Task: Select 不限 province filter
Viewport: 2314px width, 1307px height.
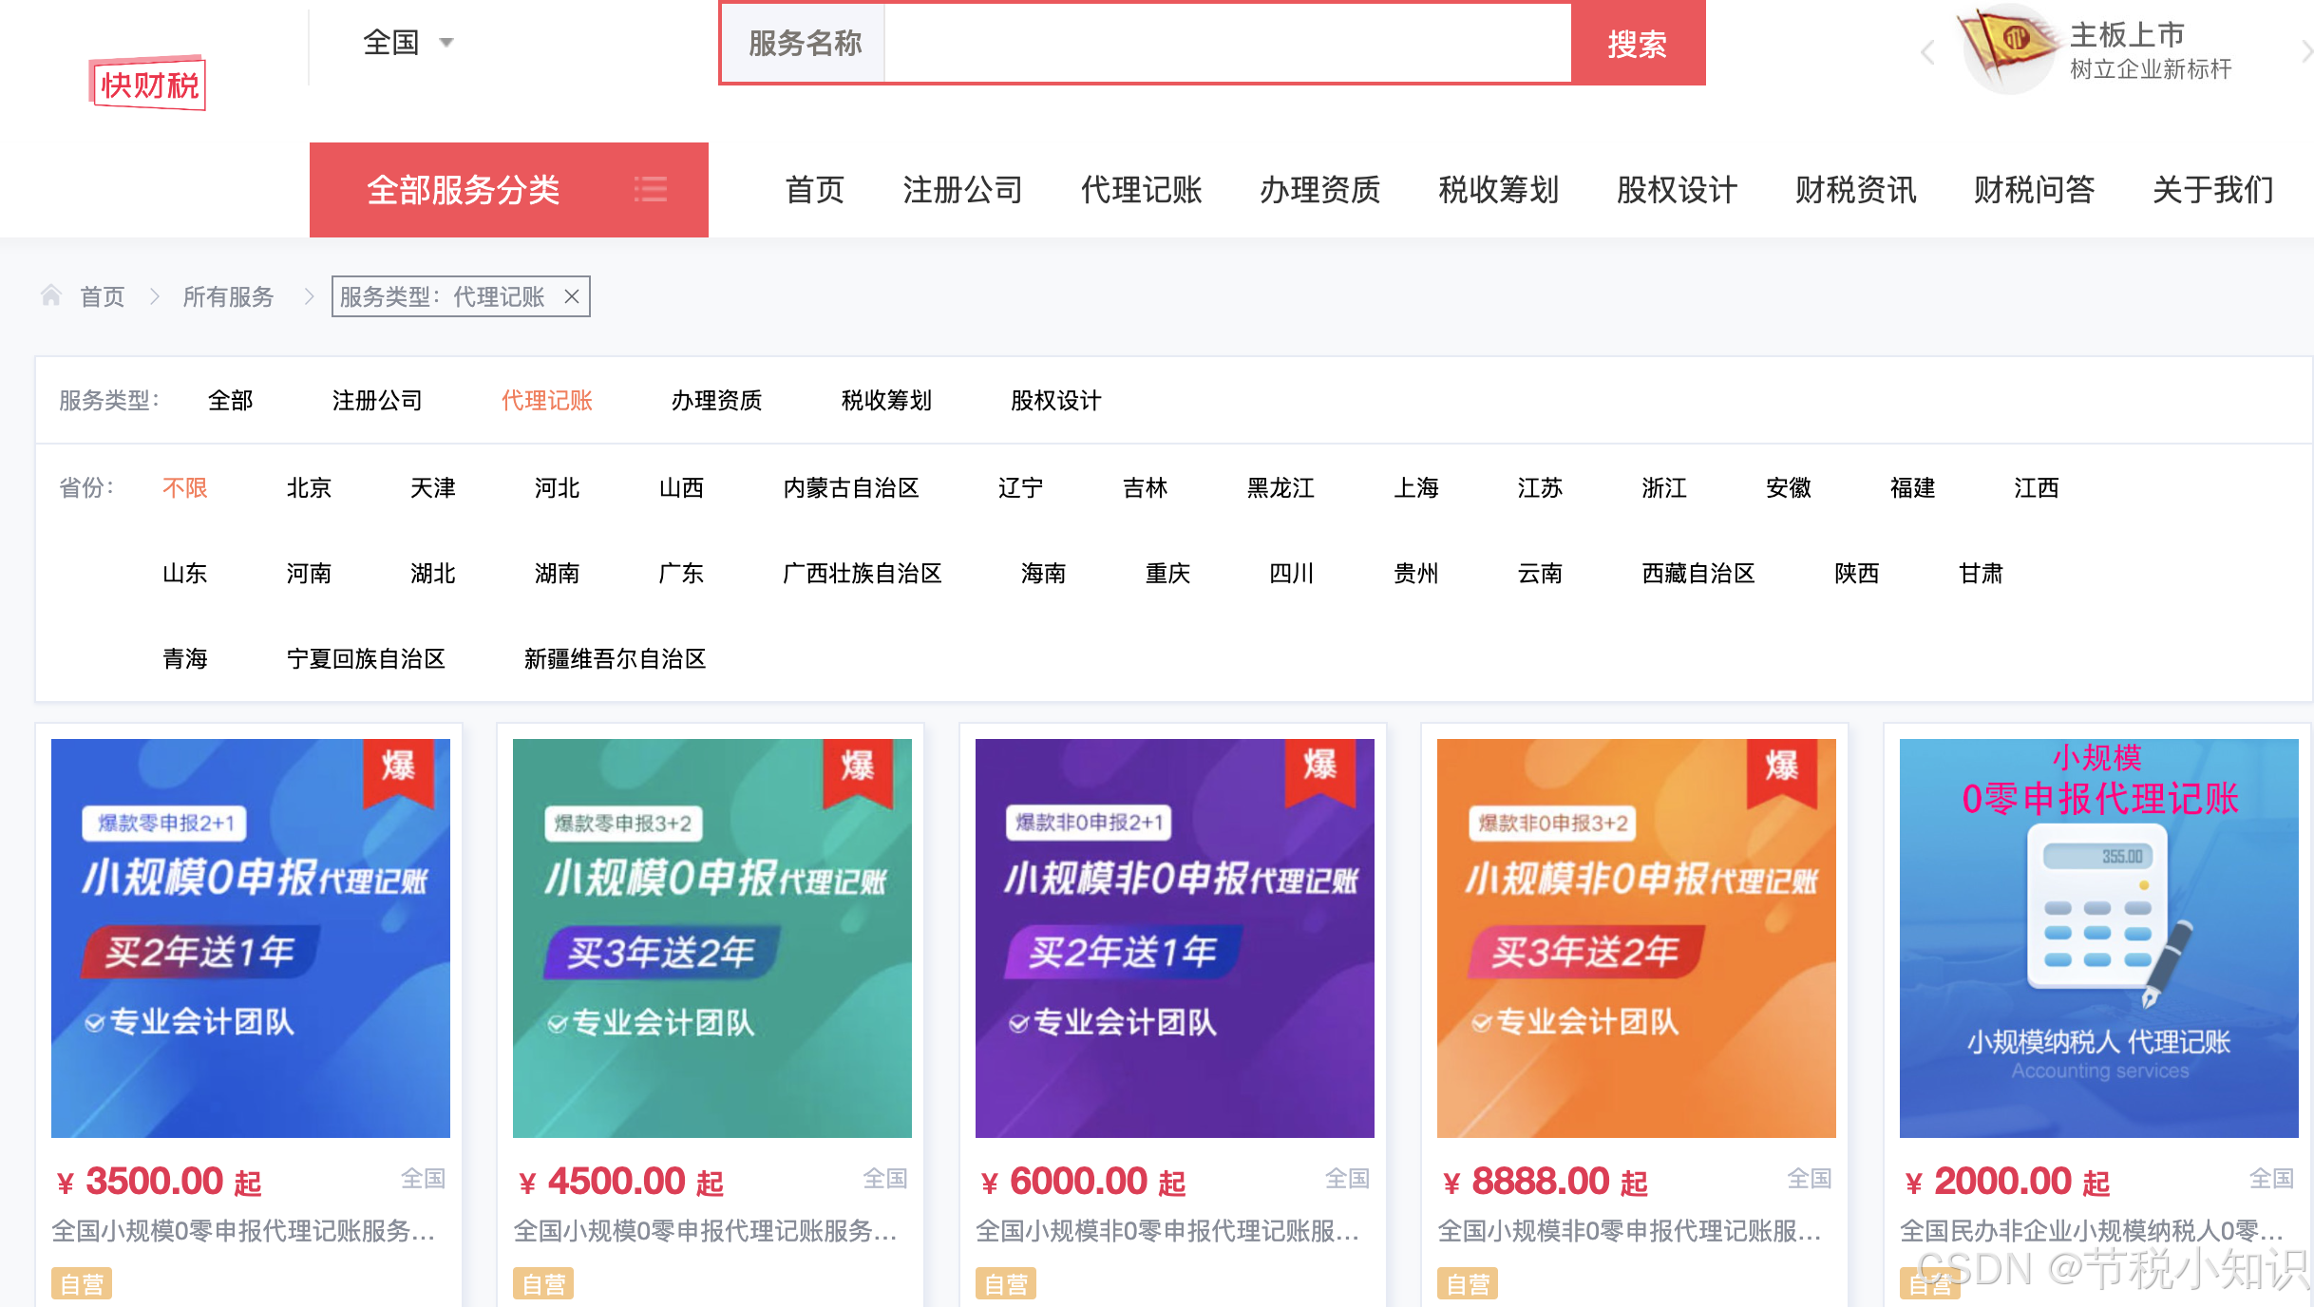Action: [184, 487]
